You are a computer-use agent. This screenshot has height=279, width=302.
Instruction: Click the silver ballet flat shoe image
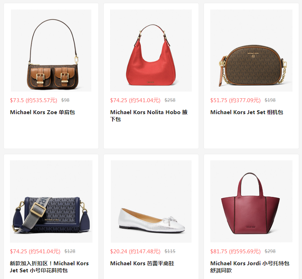click(151, 201)
